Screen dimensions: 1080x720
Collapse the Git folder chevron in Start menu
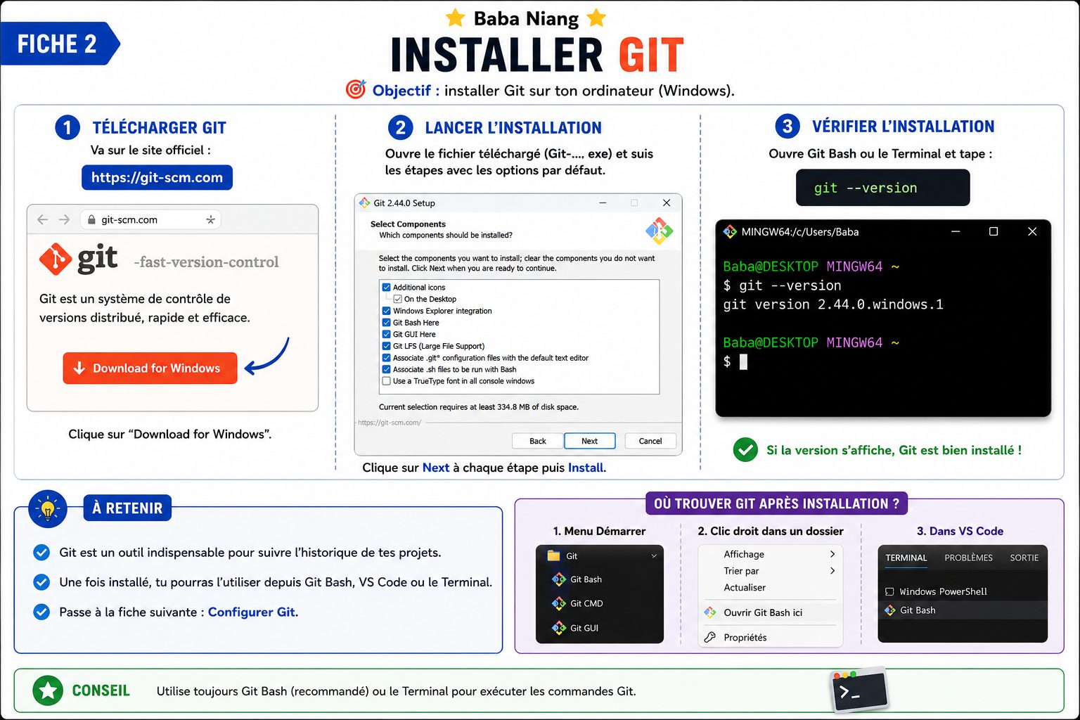coord(654,556)
